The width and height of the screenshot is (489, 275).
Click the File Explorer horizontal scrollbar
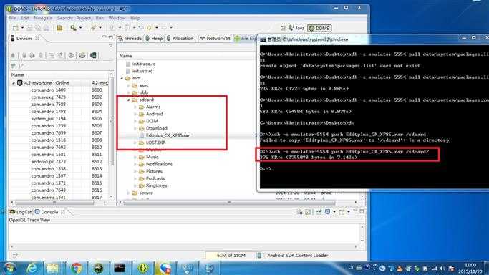[x=230, y=203]
